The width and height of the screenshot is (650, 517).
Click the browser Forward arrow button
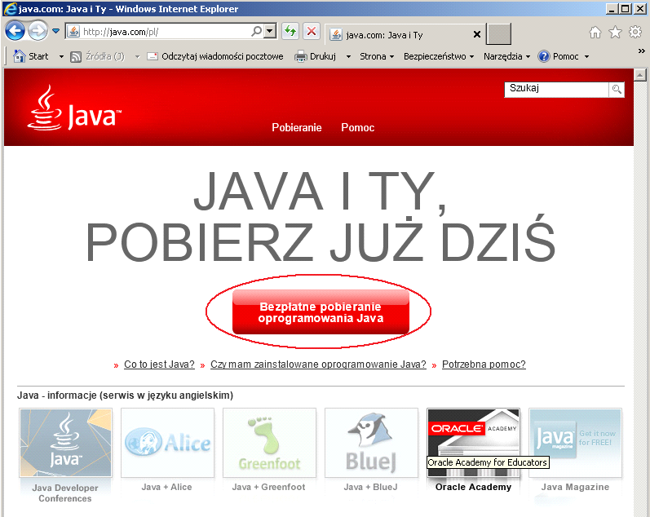click(38, 31)
